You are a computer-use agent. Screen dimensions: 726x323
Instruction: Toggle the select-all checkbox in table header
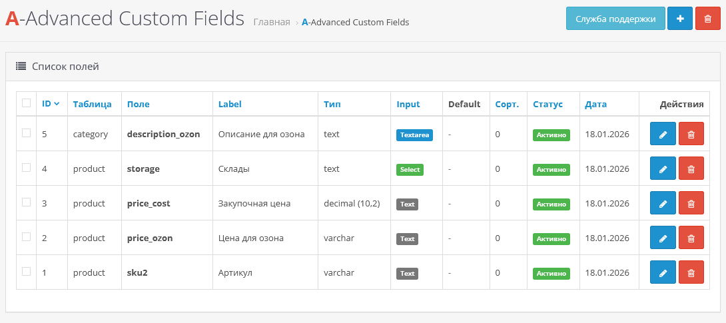click(x=27, y=103)
